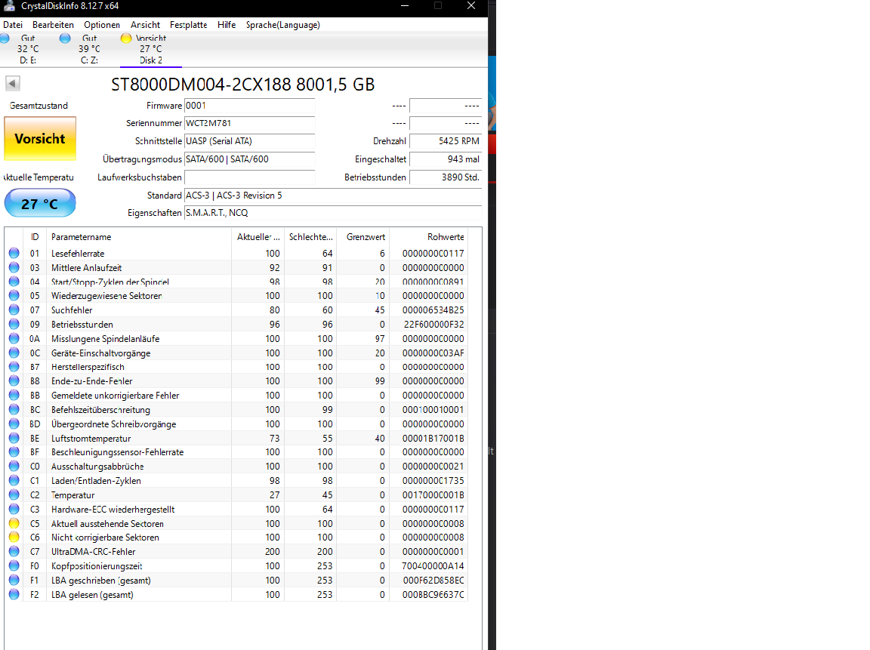Image resolution: width=870 pixels, height=650 pixels.
Task: Open the Ansicht menu
Action: tap(145, 25)
